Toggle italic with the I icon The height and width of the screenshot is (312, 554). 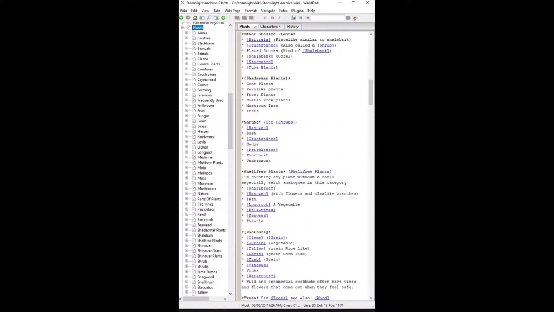279,18
